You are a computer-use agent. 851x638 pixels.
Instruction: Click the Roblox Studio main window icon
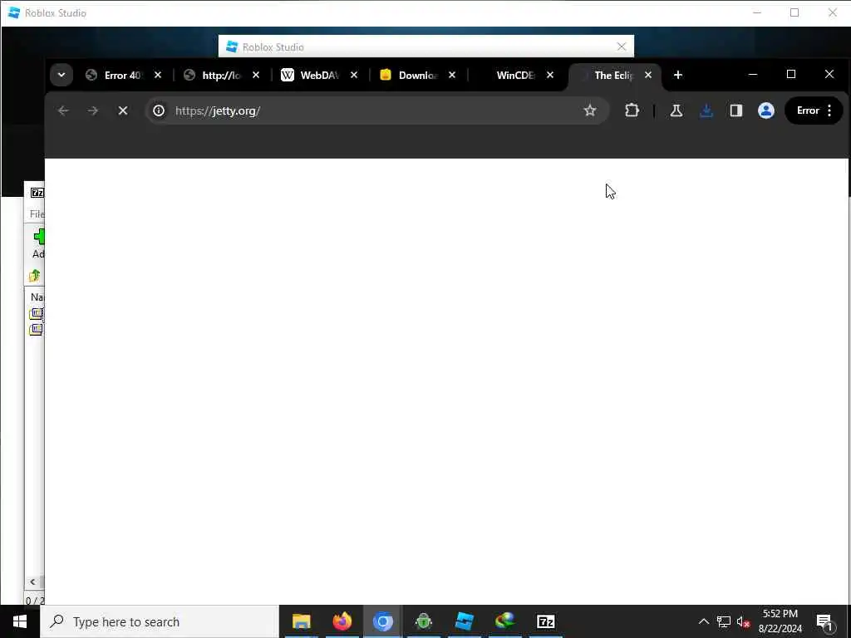(14, 12)
